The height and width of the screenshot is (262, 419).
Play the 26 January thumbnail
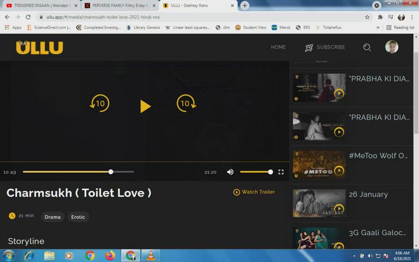(339, 209)
